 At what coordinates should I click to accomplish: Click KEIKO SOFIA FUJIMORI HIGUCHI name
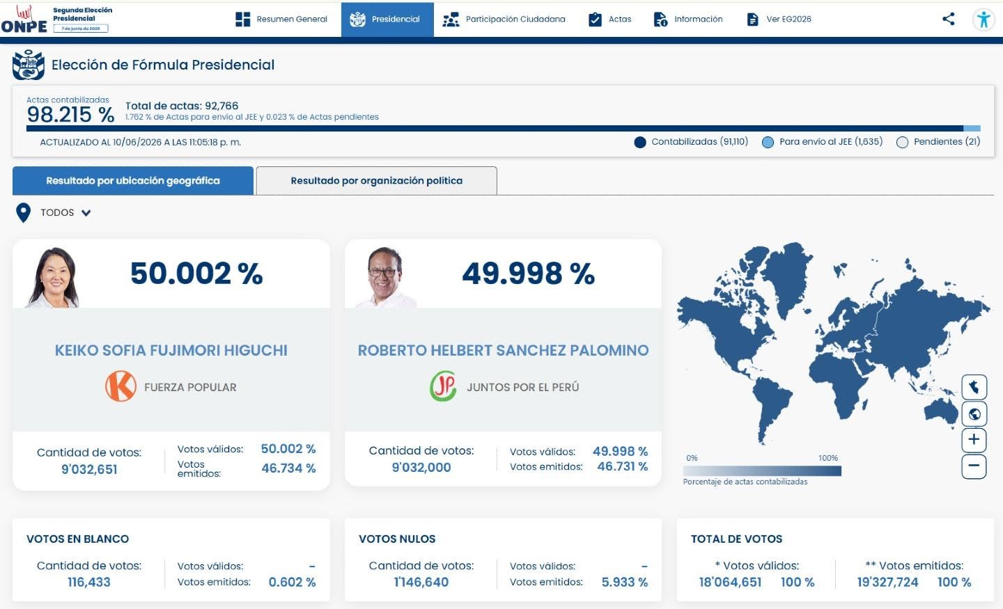[x=171, y=351]
